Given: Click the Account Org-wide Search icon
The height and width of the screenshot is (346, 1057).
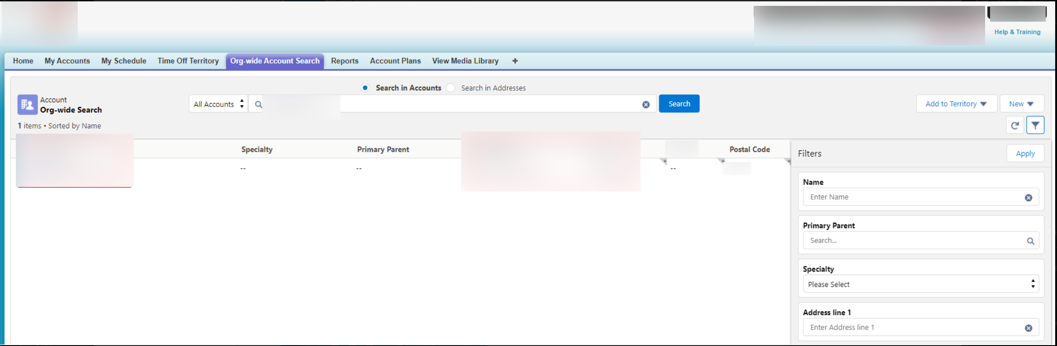Looking at the screenshot, I should pos(27,105).
